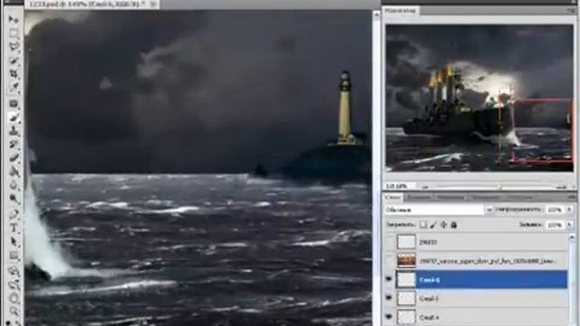Select the Lasso tool
580x326 pixels.
pos(14,47)
